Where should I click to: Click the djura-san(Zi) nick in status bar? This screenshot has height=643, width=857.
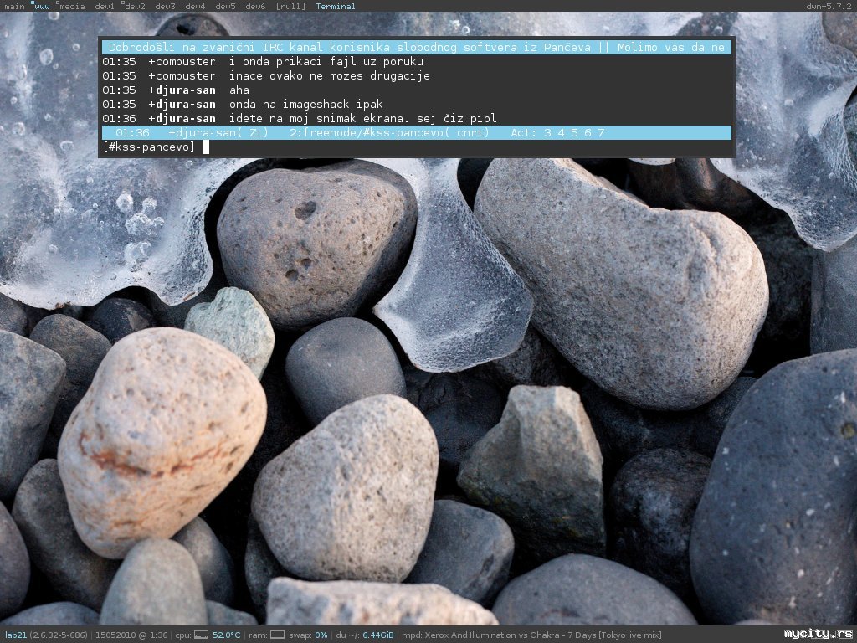click(x=218, y=133)
